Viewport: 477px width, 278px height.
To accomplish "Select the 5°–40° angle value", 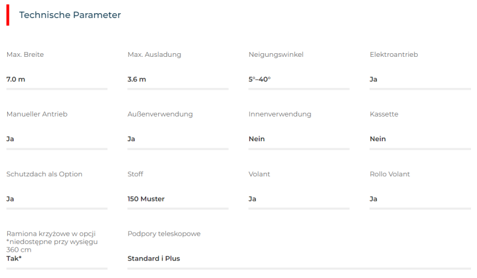I will point(260,79).
